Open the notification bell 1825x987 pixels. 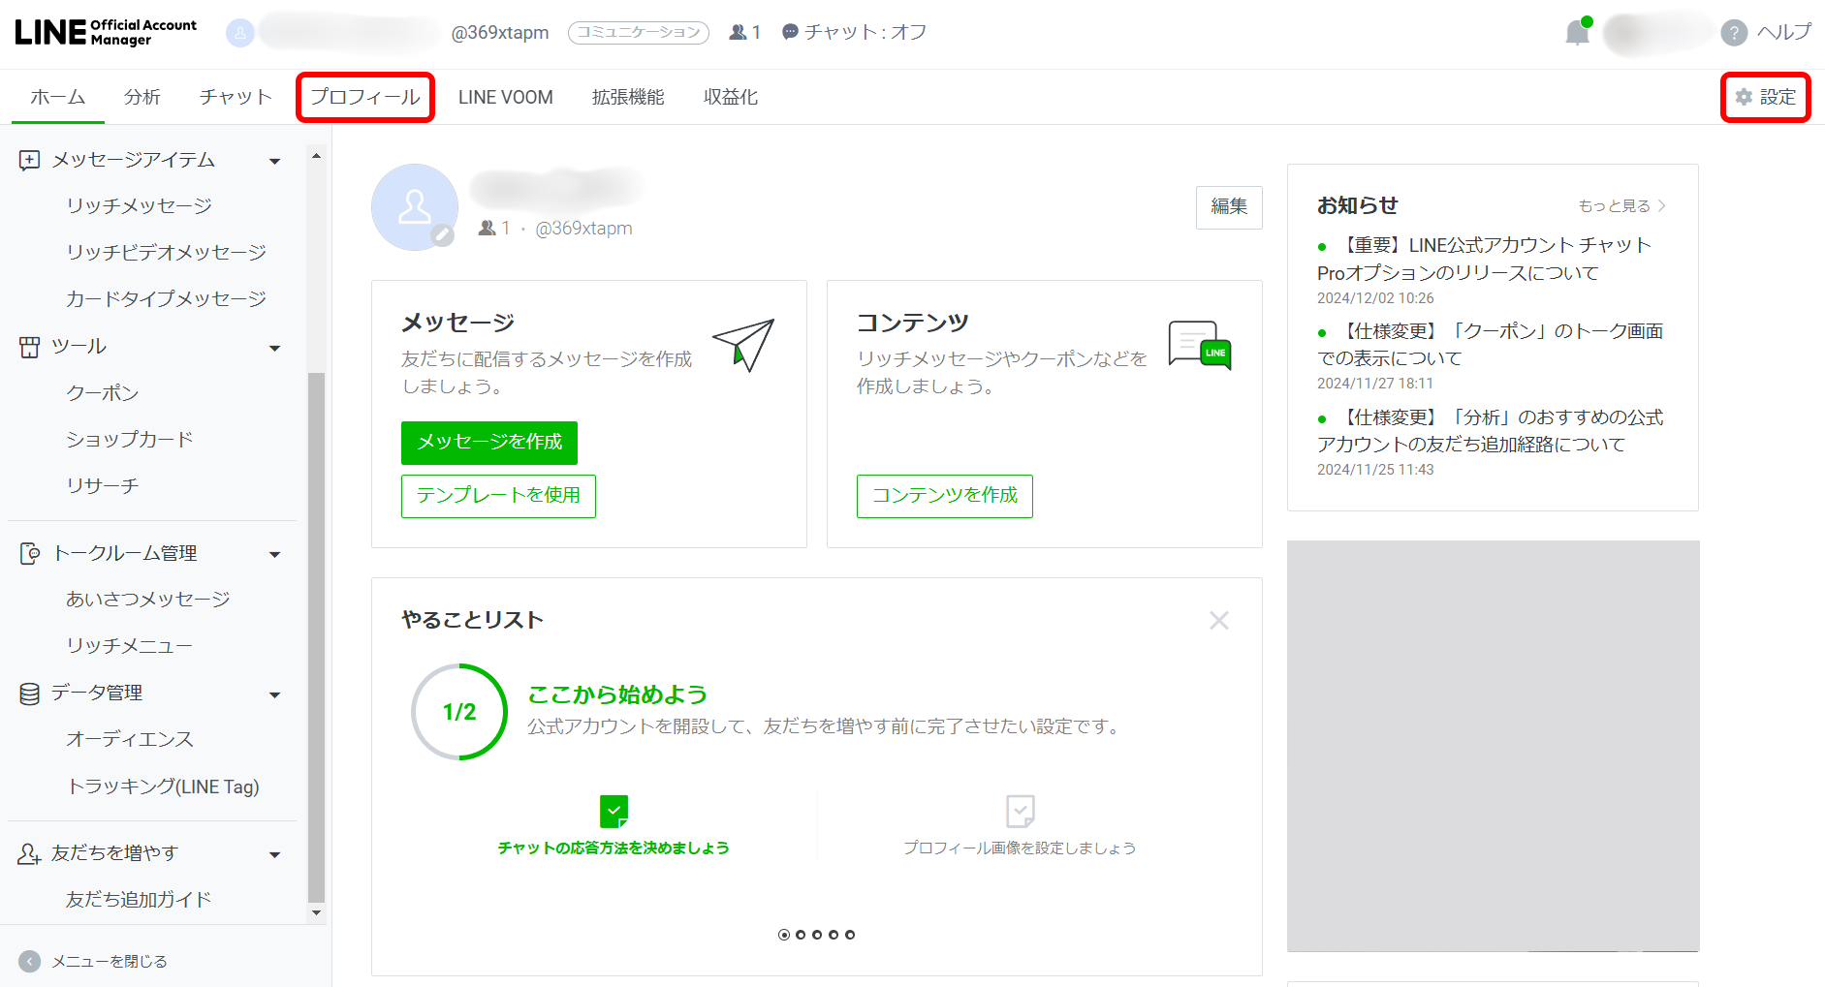(1578, 33)
